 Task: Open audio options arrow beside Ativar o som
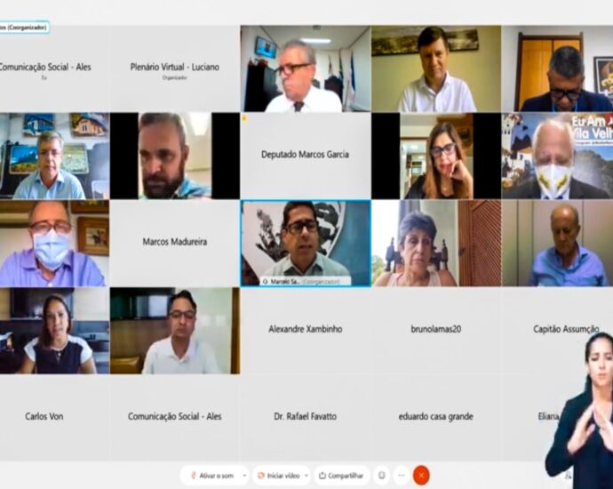(244, 476)
